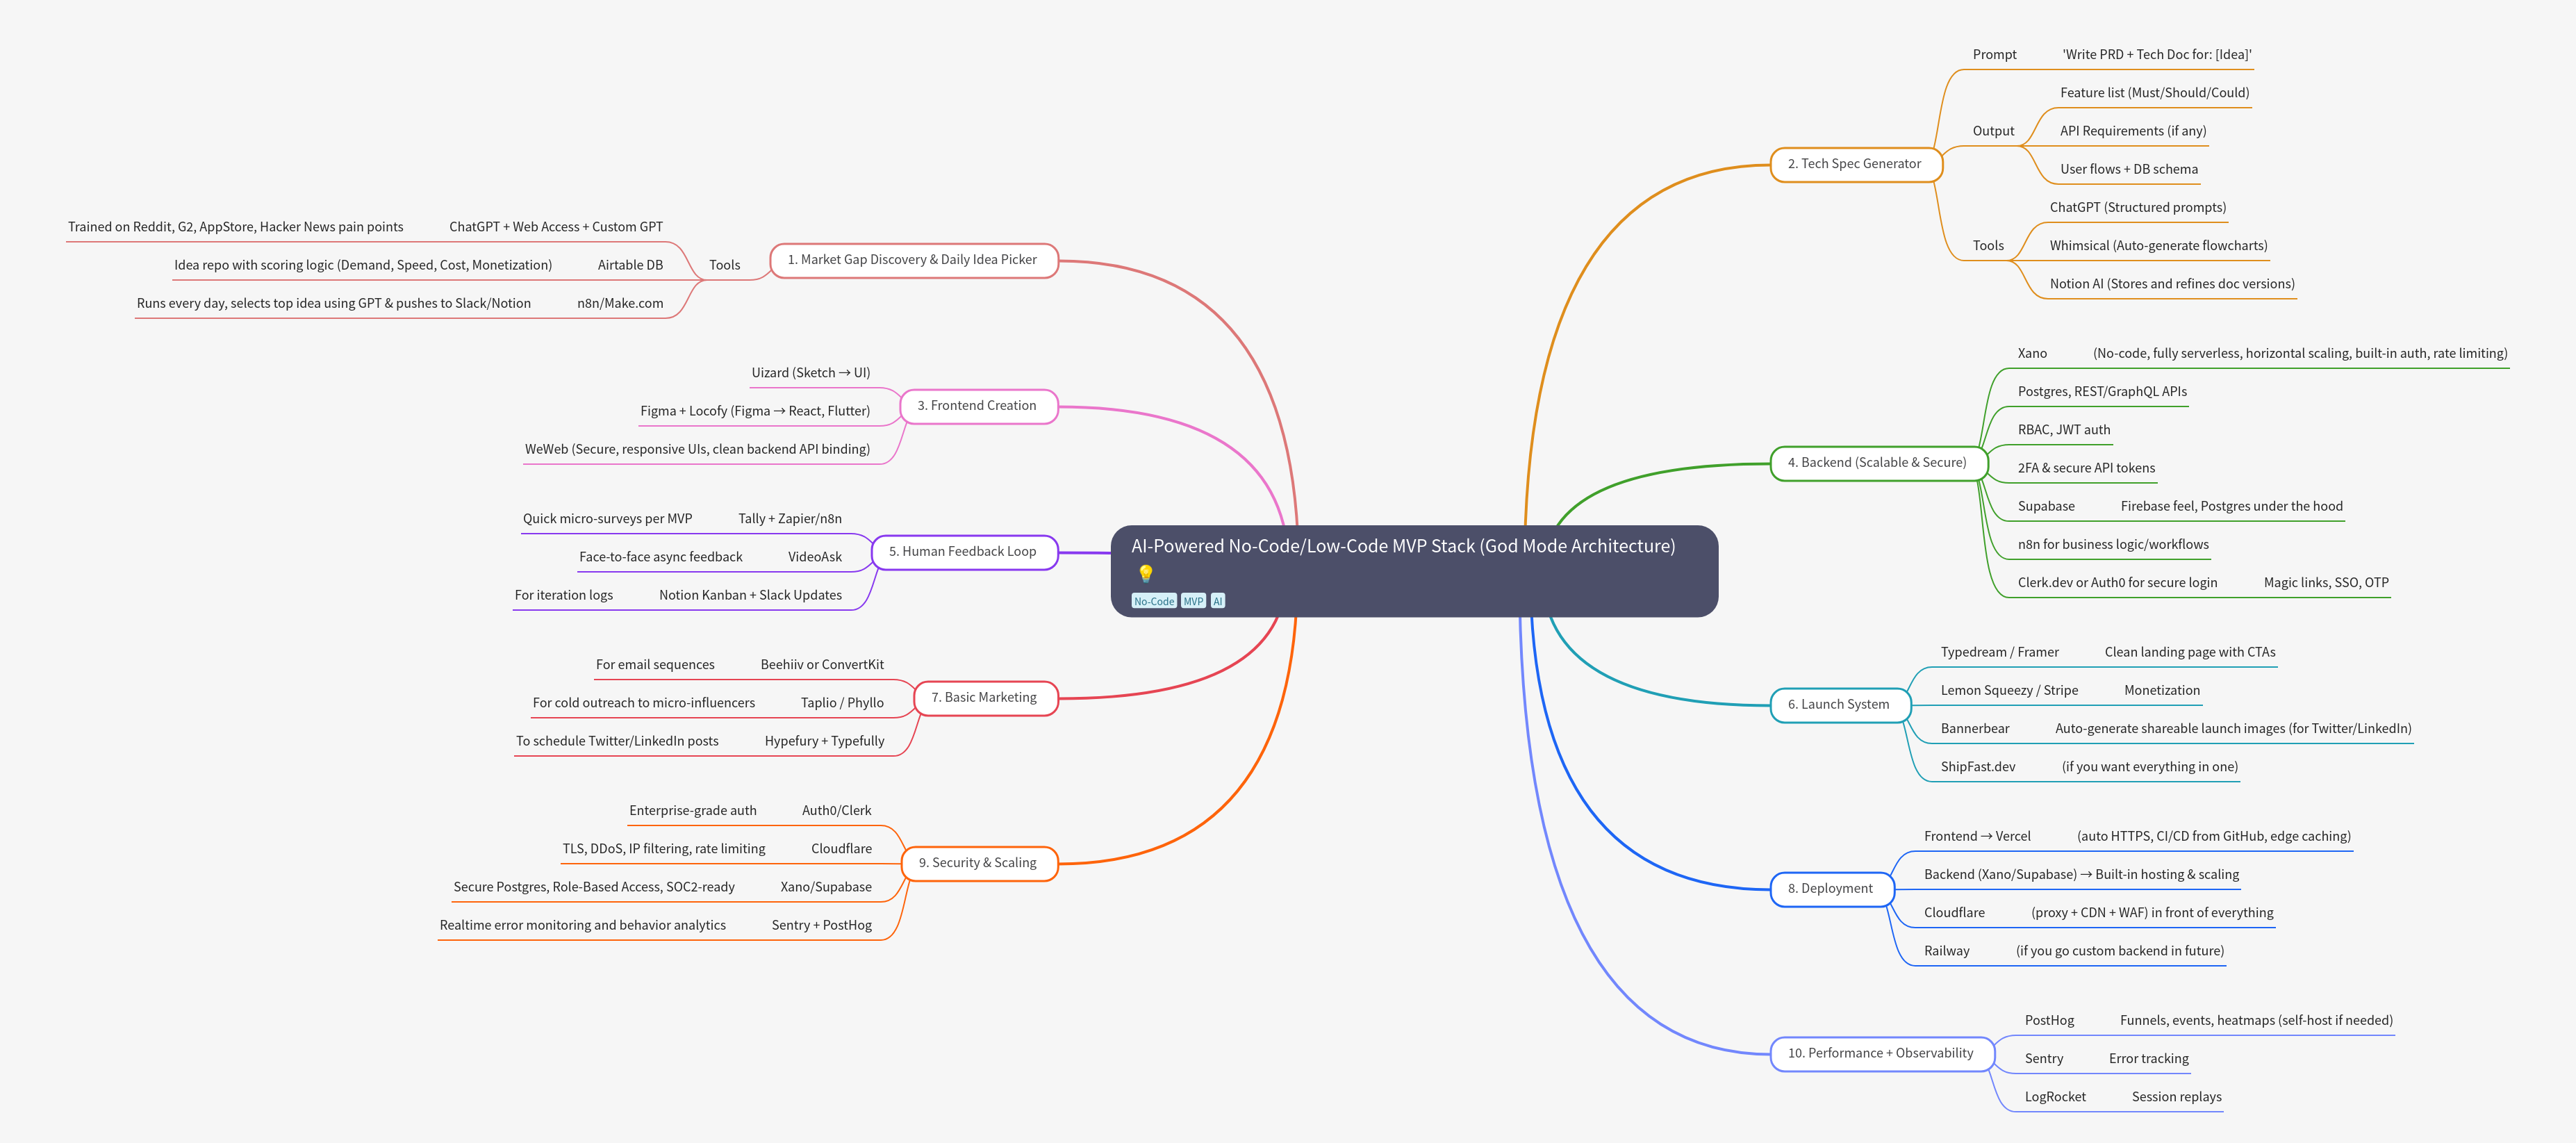The image size is (2576, 1143).
Task: Click 'Feature list (Must/Should/Could)'
Action: [2155, 93]
